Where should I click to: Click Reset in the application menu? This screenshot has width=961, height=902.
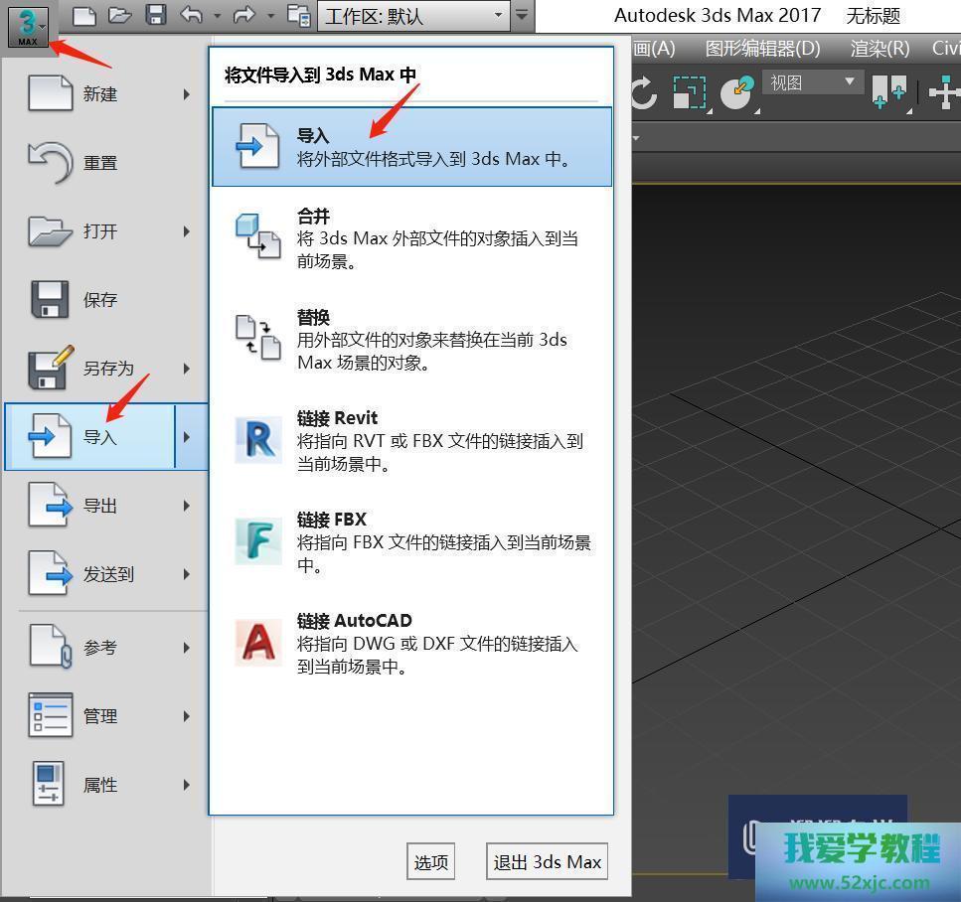point(99,163)
